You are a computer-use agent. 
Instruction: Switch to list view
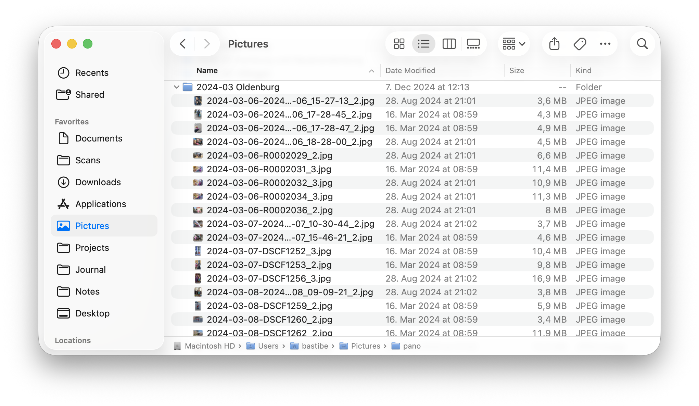click(423, 44)
